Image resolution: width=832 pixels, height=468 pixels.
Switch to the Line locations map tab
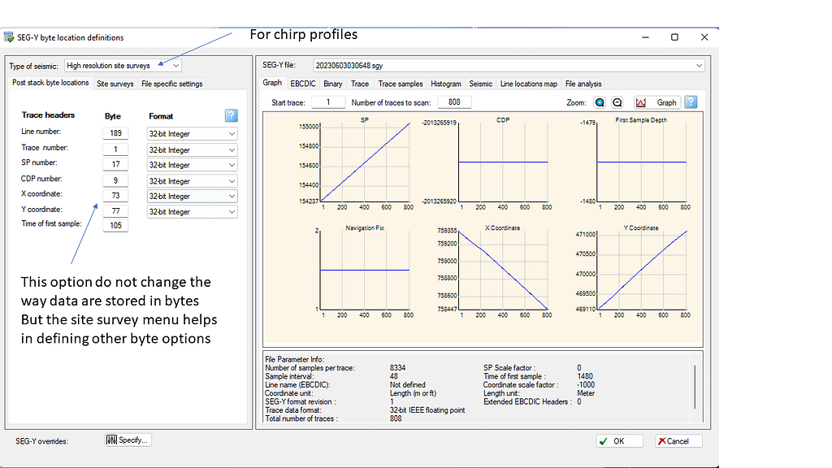[528, 84]
